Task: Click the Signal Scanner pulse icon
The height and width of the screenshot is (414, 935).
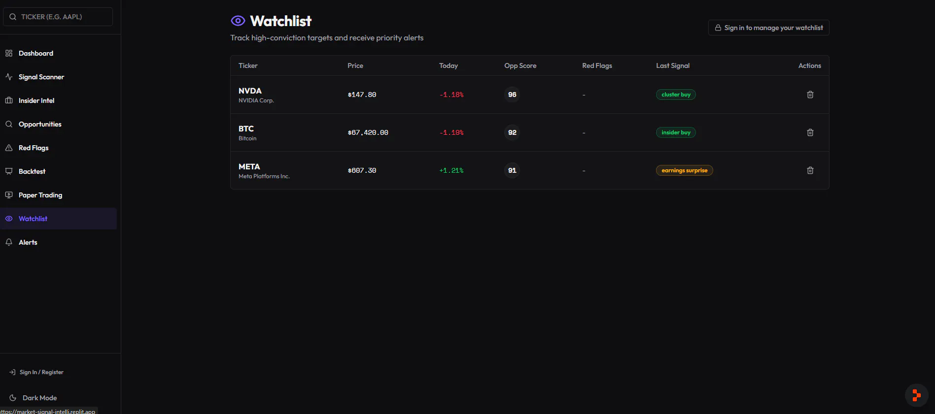Action: click(x=9, y=77)
